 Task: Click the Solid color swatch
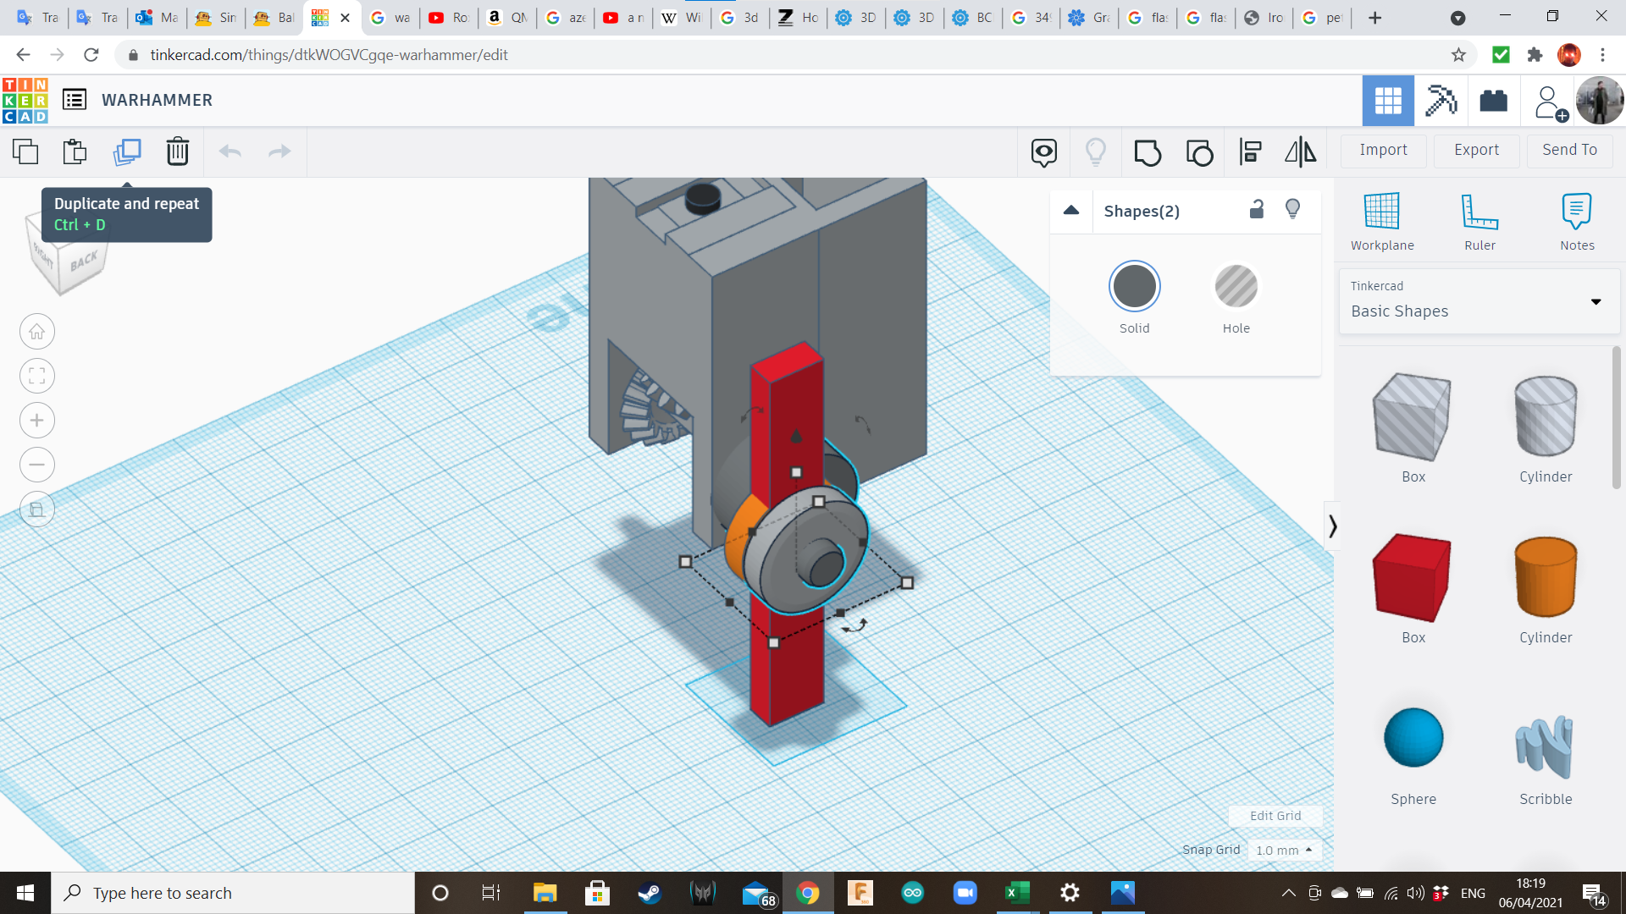1134,286
